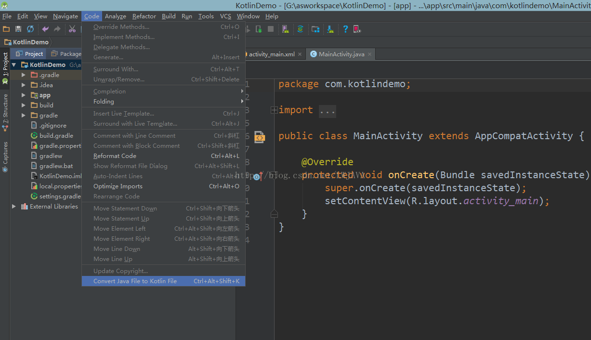Open the Build menu
The width and height of the screenshot is (591, 340).
tap(169, 16)
